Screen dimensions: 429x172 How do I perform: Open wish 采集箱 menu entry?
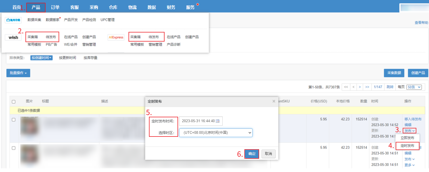coord(33,37)
